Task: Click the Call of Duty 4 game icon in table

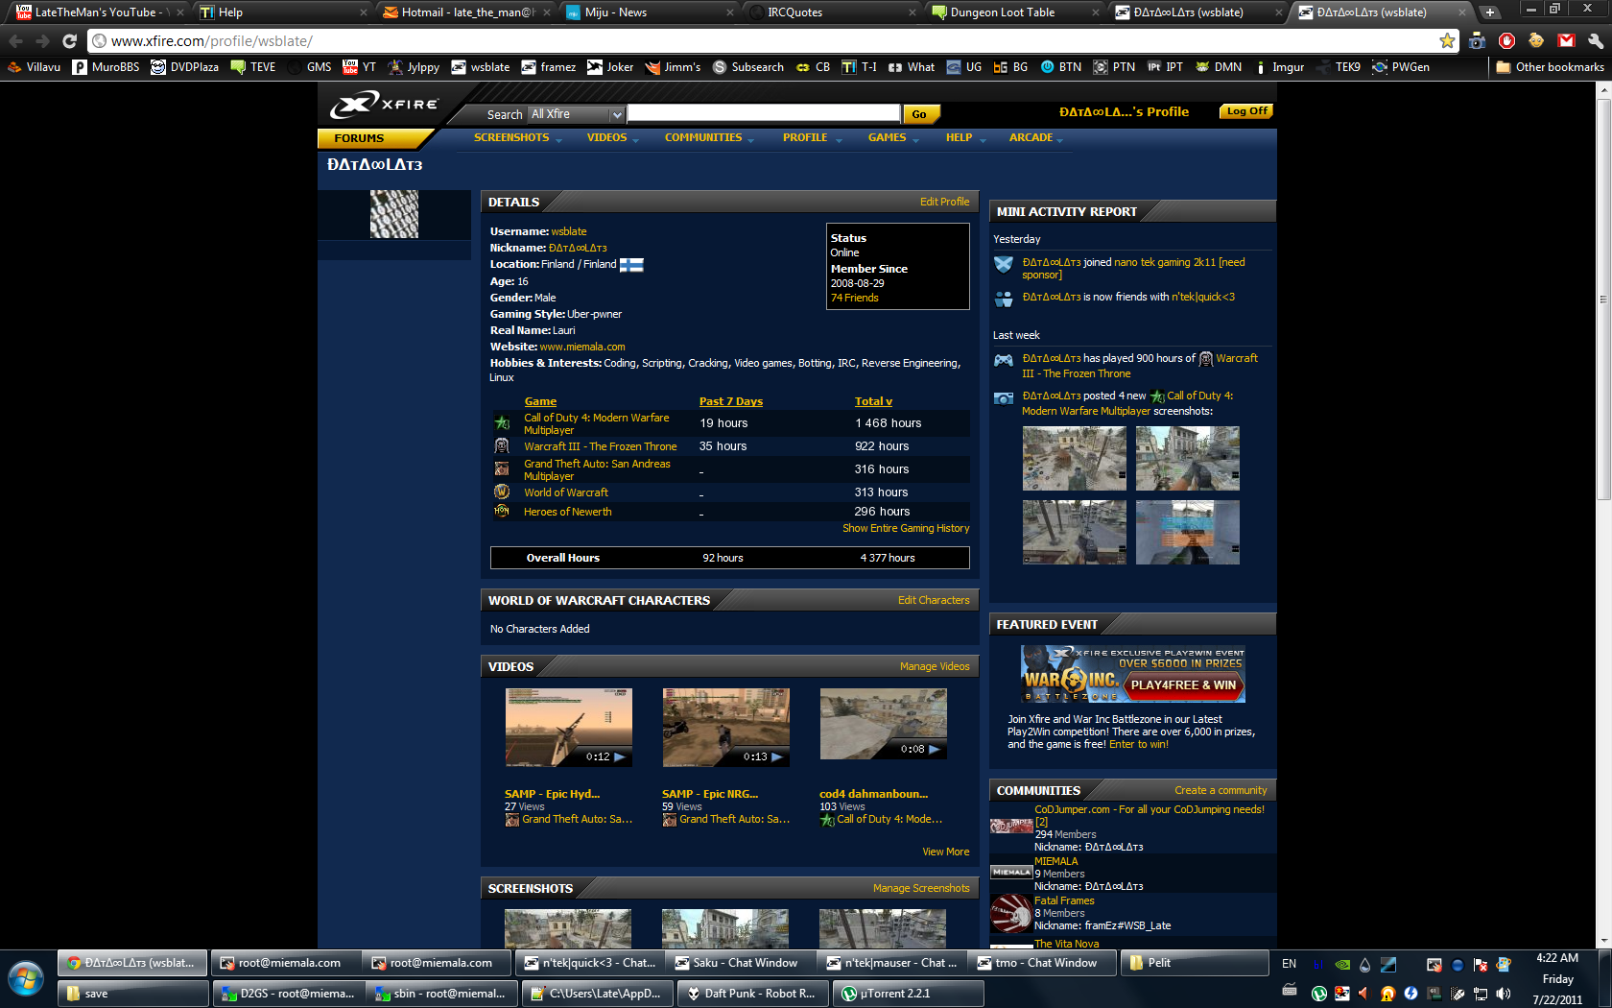Action: coord(502,423)
